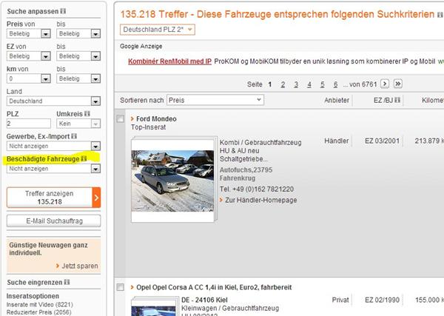The image size is (444, 316).
Task: Check the Ford Mondeo listing checkbox
Action: coord(121,119)
